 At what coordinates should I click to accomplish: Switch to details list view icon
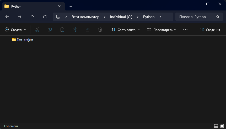(216, 126)
